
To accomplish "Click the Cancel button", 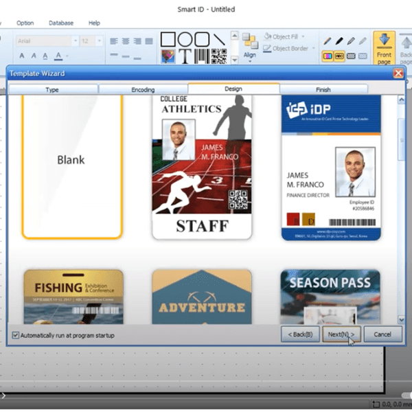I will 383,334.
